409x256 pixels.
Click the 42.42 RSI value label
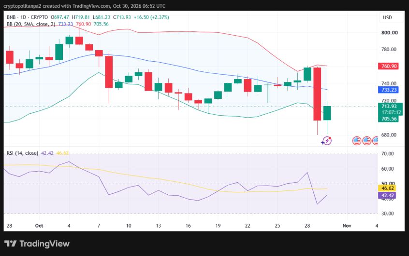(x=387, y=195)
